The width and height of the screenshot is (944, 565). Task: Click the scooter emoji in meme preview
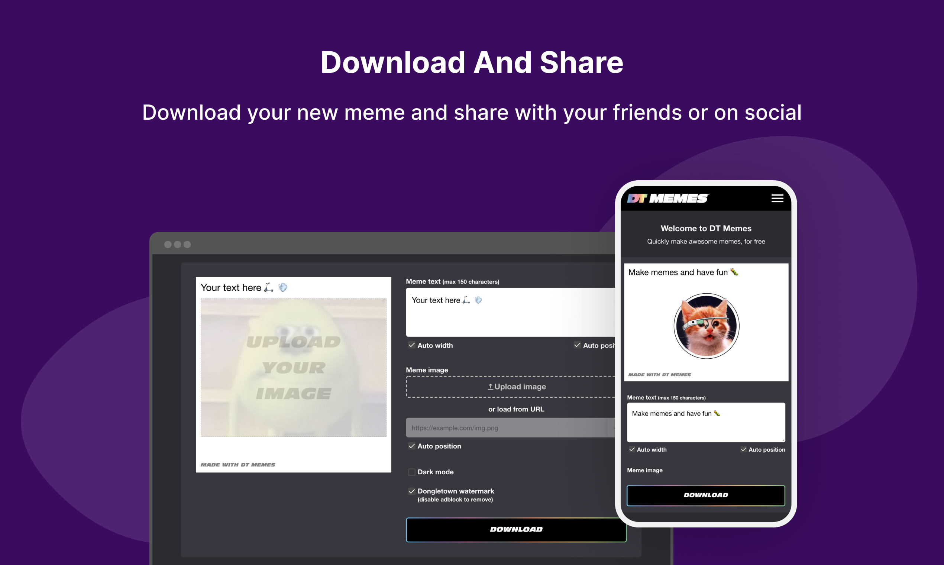click(x=269, y=287)
